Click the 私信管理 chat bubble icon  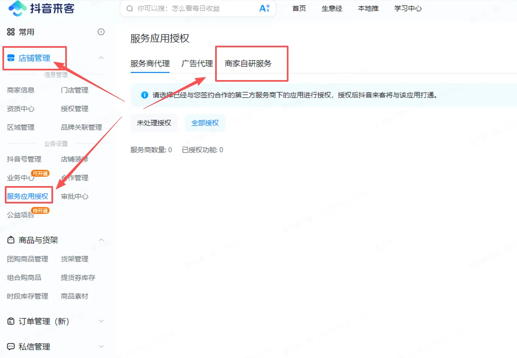pyautogui.click(x=11, y=347)
